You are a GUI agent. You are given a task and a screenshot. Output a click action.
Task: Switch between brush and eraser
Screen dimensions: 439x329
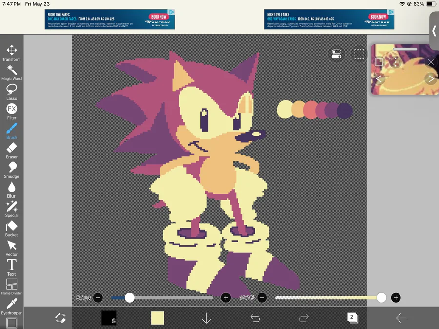coord(60,318)
